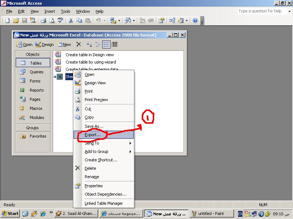The height and width of the screenshot is (219, 293).
Task: Switch to Details view in database window
Action: click(115, 45)
